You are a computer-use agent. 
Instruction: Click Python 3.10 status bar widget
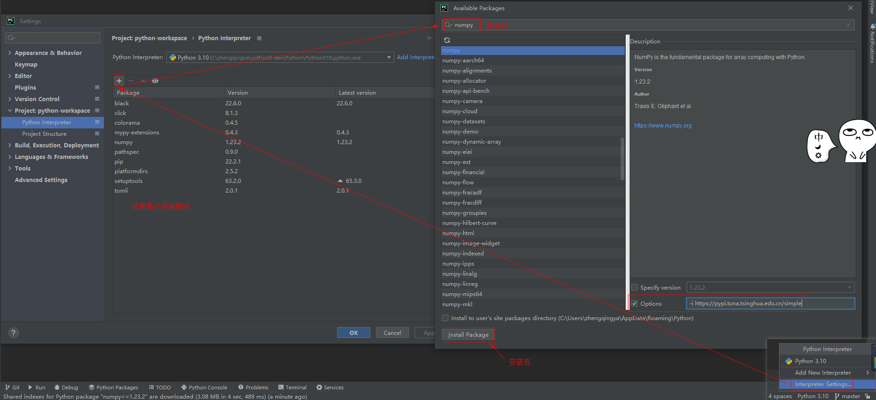click(x=813, y=396)
